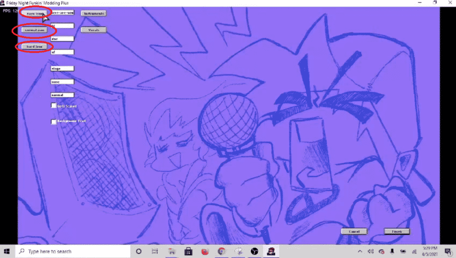456x258 pixels.
Task: Click the Cortana circle icon in taskbar
Action: (138, 251)
